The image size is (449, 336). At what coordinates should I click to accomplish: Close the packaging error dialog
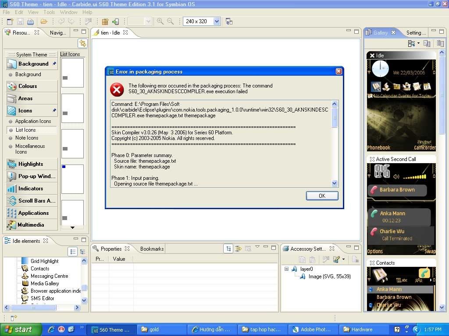click(x=339, y=71)
